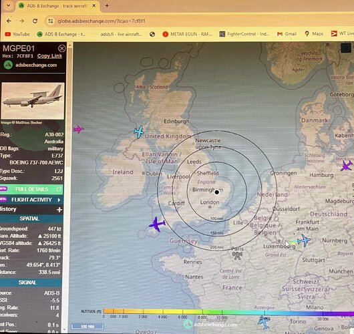
Task: Click the browser reload icon
Action: (35, 21)
